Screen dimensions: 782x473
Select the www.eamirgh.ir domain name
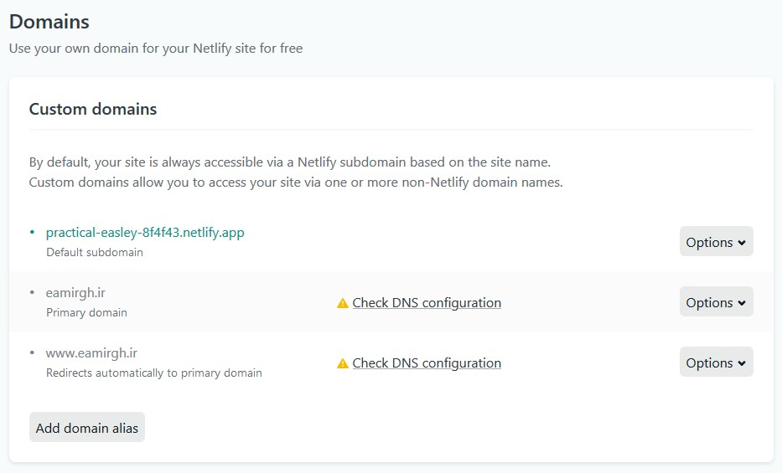coord(91,353)
